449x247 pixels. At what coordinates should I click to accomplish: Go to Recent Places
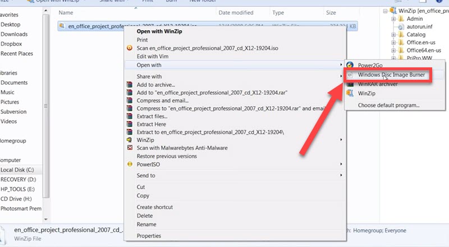coord(17,53)
